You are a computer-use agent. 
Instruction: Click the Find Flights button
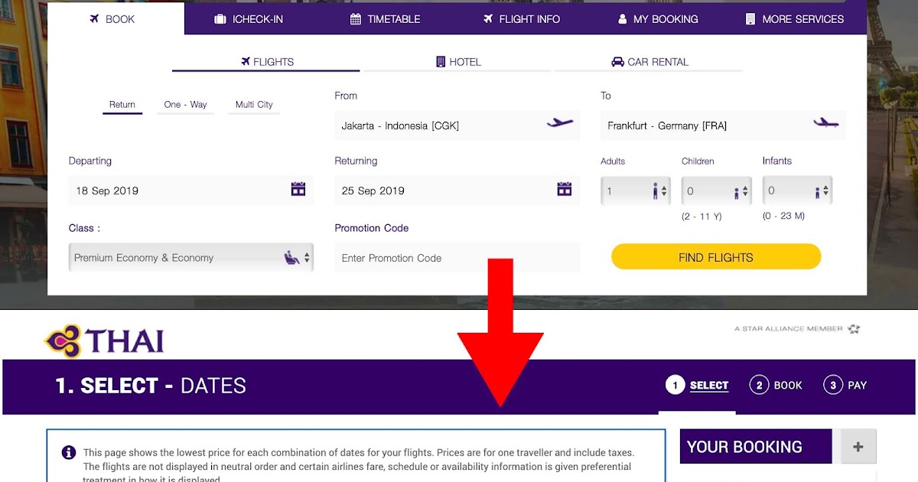coord(716,257)
